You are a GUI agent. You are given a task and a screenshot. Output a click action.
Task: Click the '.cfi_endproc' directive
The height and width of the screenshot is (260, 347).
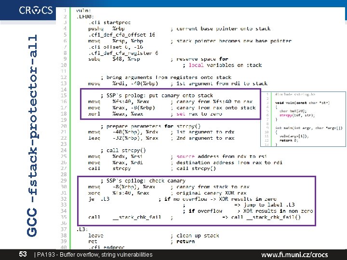pyautogui.click(x=106, y=247)
